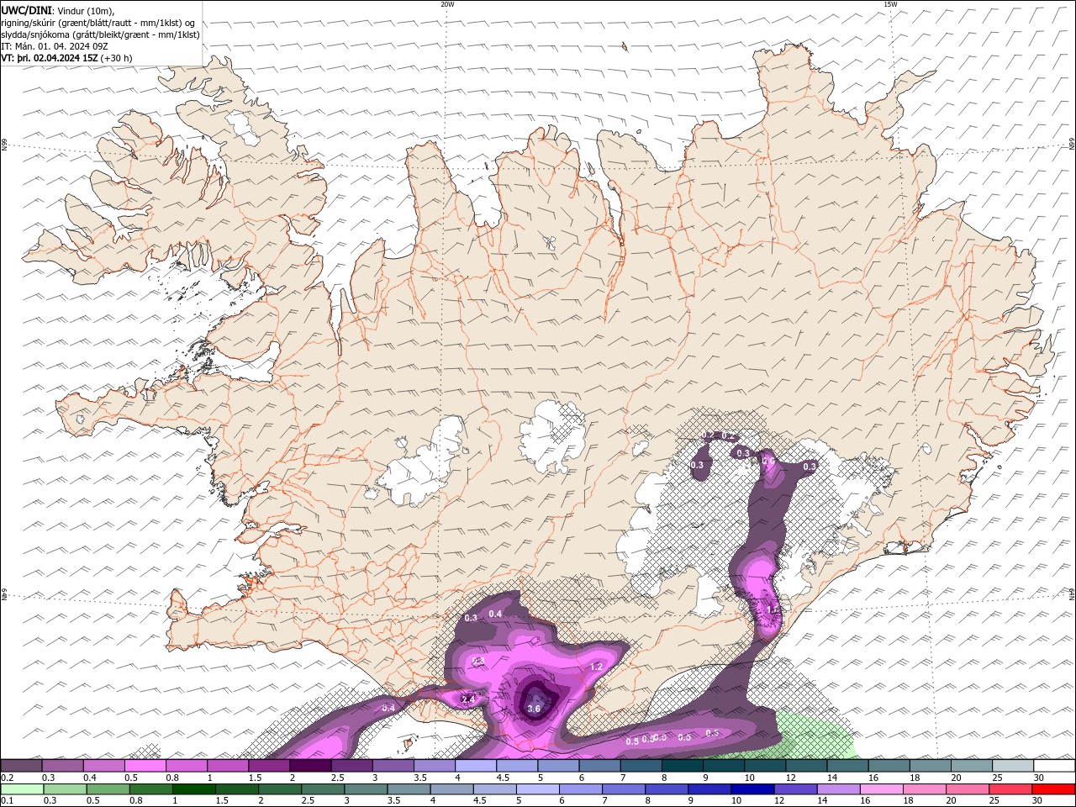
Task: Select the snow scale swatch from 0.2 to 0.3
Action: pos(22,766)
